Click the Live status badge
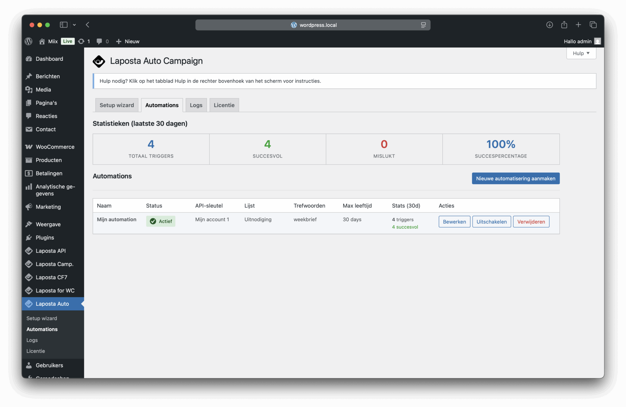Viewport: 626px width, 407px height. pos(68,41)
